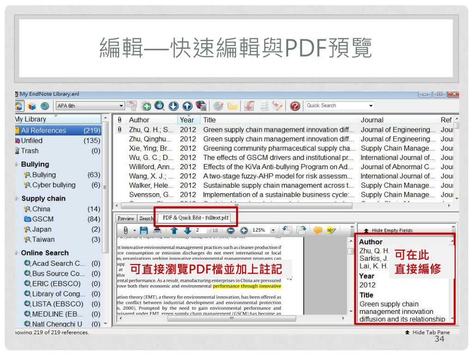
Task: Sort references by Author column header
Action: click(151, 120)
